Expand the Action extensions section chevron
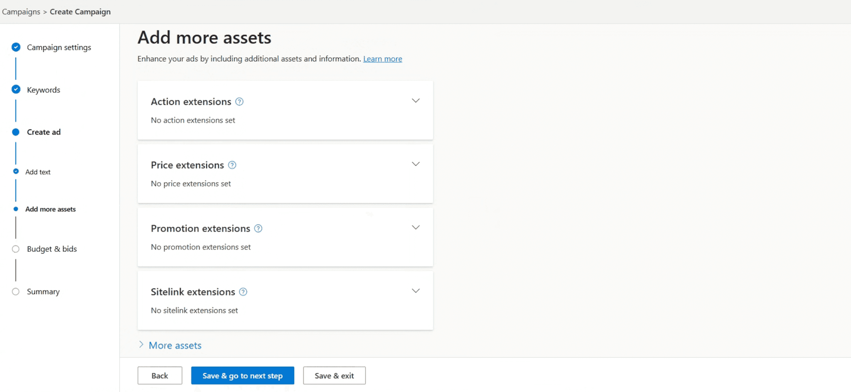851x392 pixels. coord(416,101)
